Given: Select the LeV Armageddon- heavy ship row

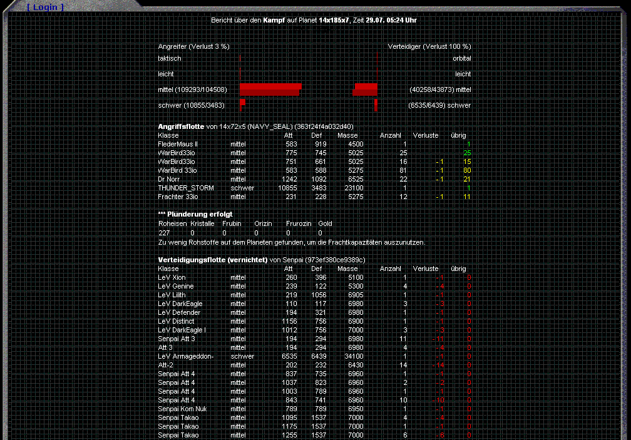Looking at the screenshot, I should tap(186, 356).
